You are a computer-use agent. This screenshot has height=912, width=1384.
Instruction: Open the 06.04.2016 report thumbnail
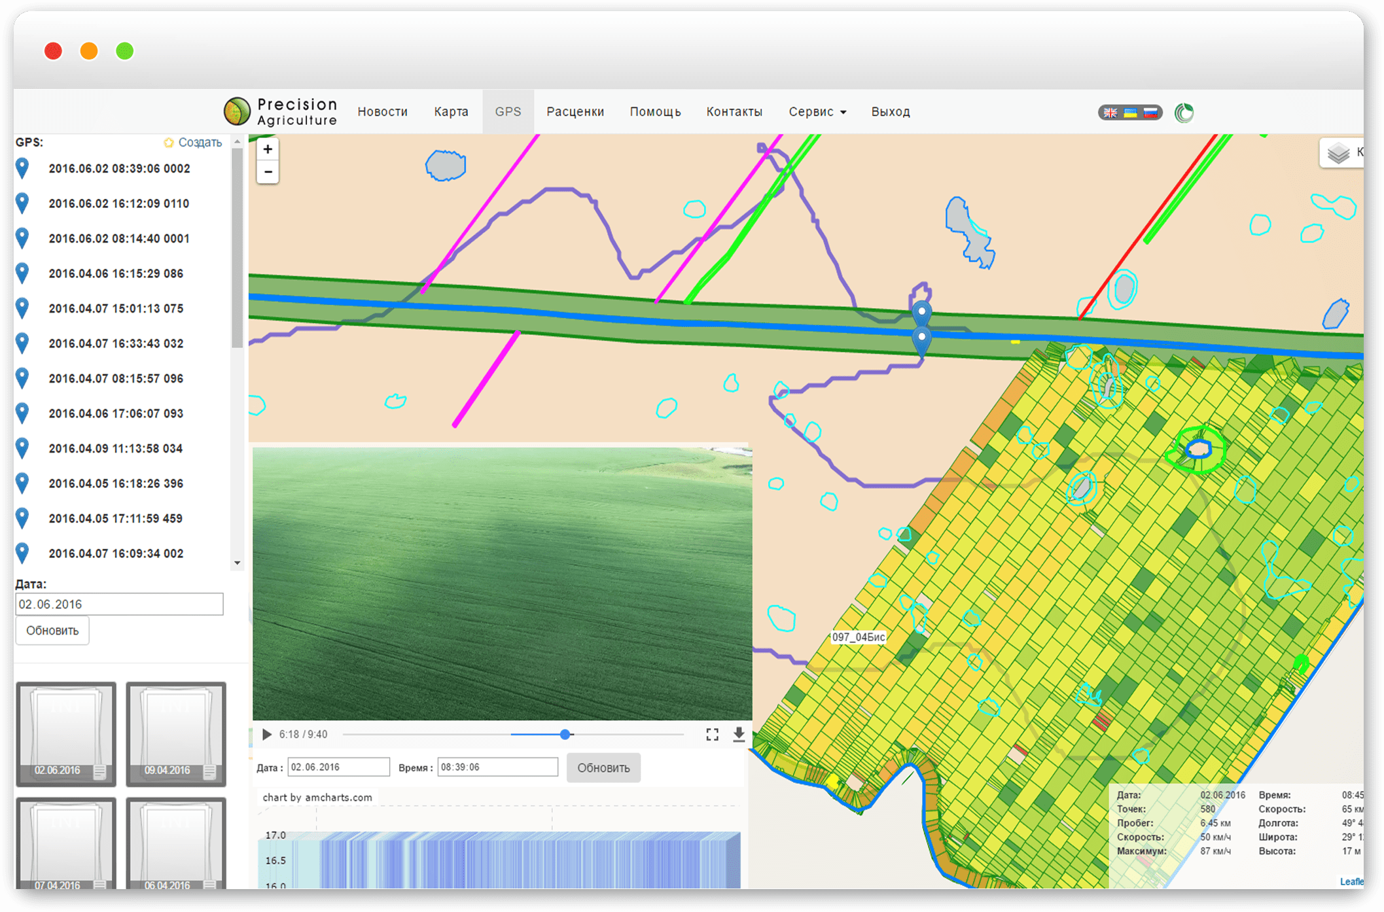[176, 843]
